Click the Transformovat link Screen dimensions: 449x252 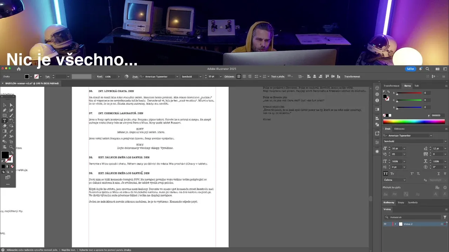click(x=352, y=76)
